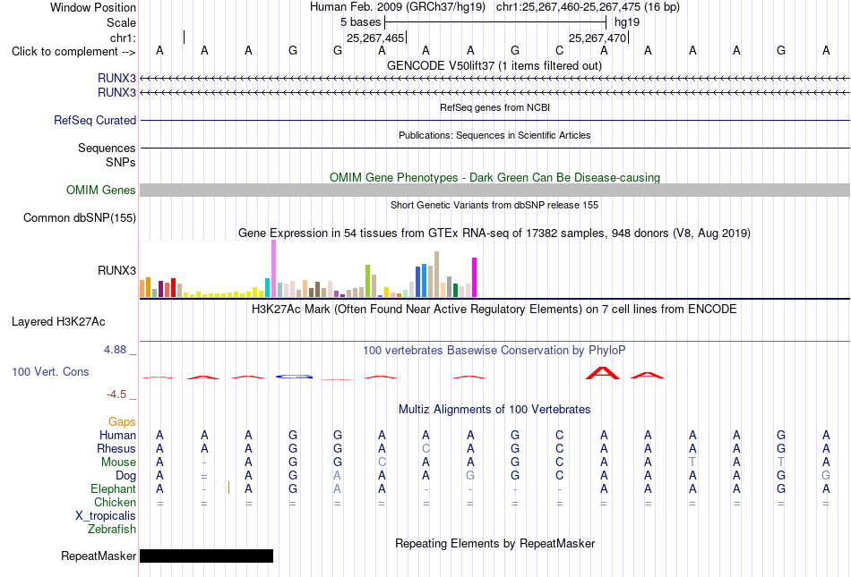
Task: Click the faded C in the Rhesus alignment row
Action: tap(426, 448)
